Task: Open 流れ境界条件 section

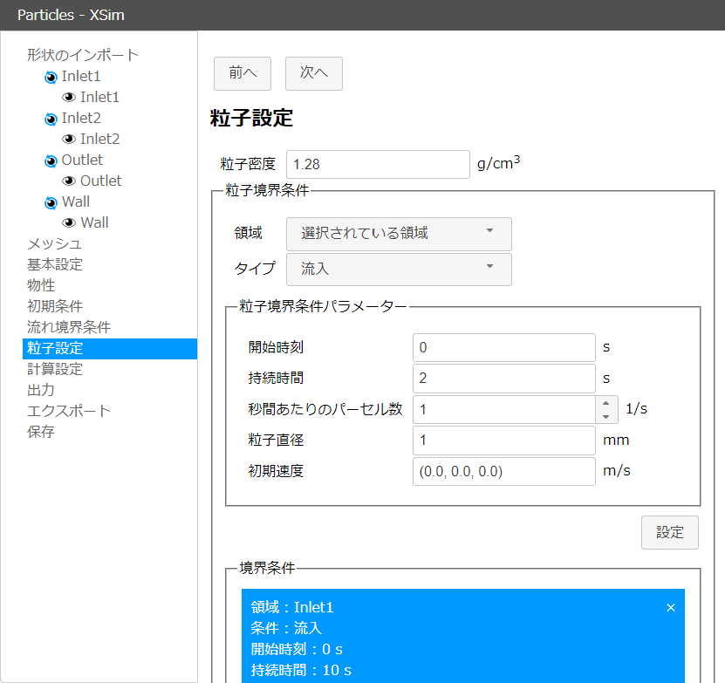Action: (x=69, y=327)
